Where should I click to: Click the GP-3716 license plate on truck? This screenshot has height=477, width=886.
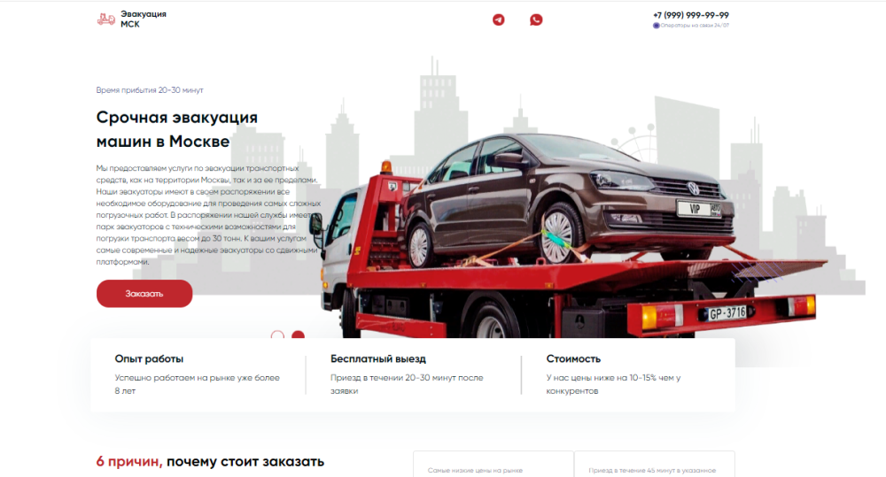727,312
